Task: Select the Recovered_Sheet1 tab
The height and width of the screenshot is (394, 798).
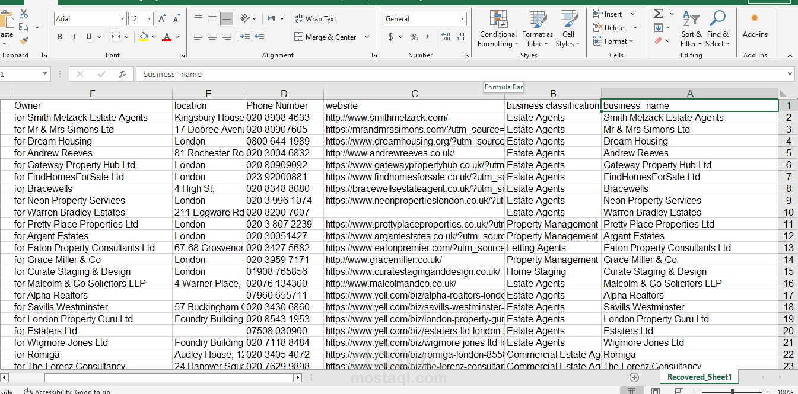Action: coord(700,377)
